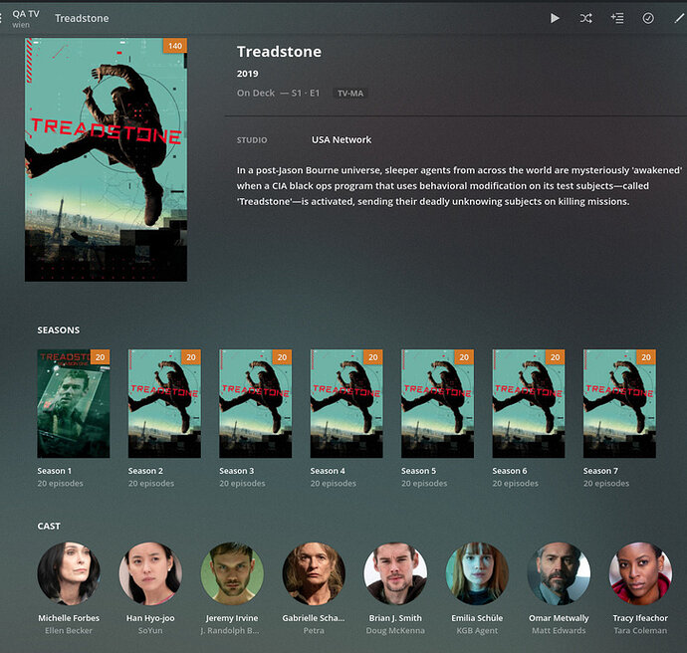The image size is (687, 653).
Task: Open Han Hyo-joo cast photo
Action: click(x=150, y=573)
